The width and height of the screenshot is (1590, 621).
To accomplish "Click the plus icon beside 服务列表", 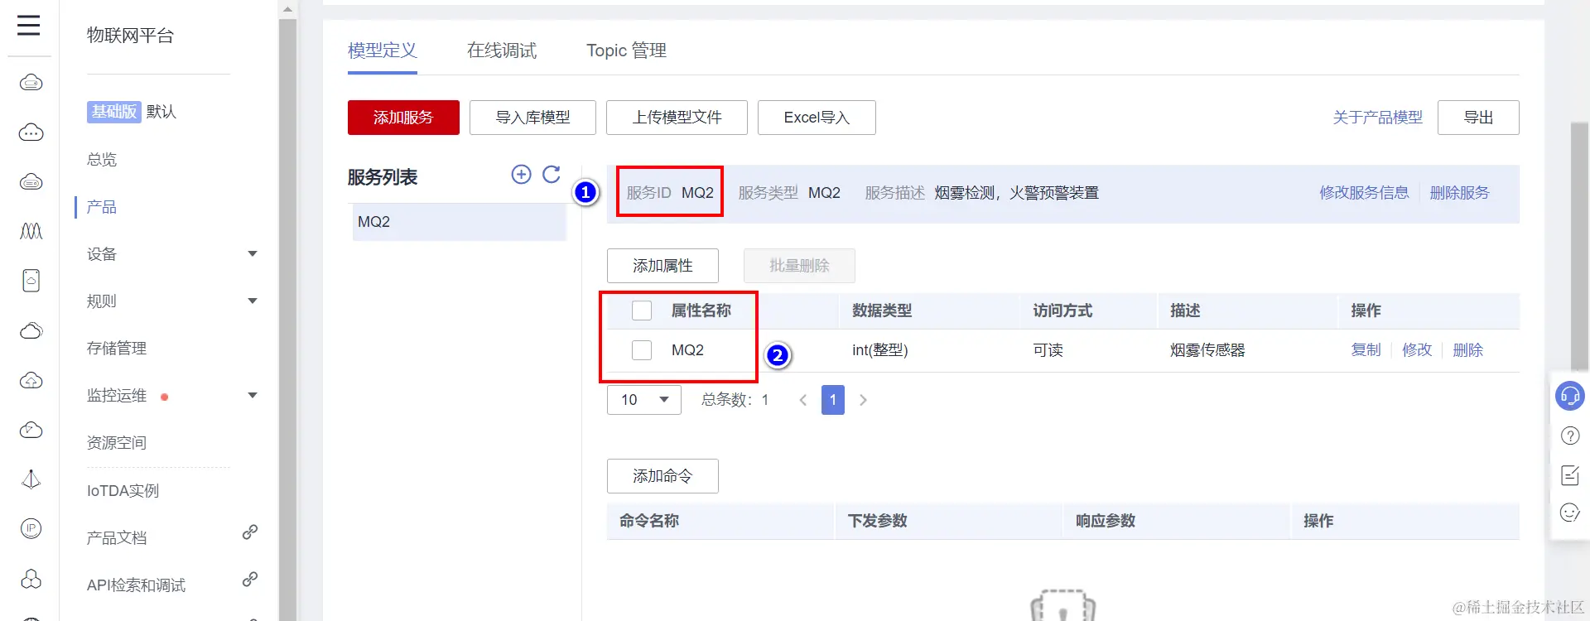I will click(x=521, y=174).
